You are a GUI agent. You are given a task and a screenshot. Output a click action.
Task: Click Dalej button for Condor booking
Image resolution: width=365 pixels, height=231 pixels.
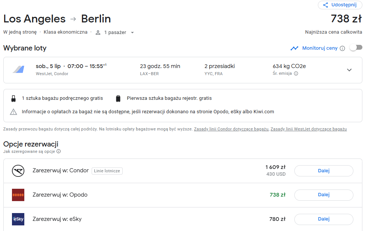323,171
